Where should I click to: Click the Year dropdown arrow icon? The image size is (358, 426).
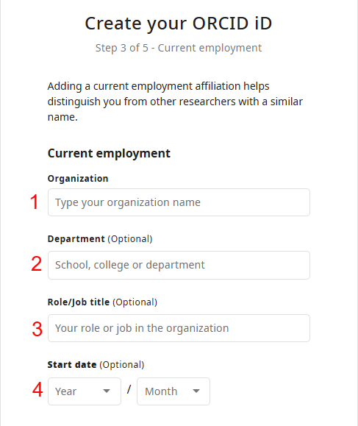pyautogui.click(x=107, y=391)
